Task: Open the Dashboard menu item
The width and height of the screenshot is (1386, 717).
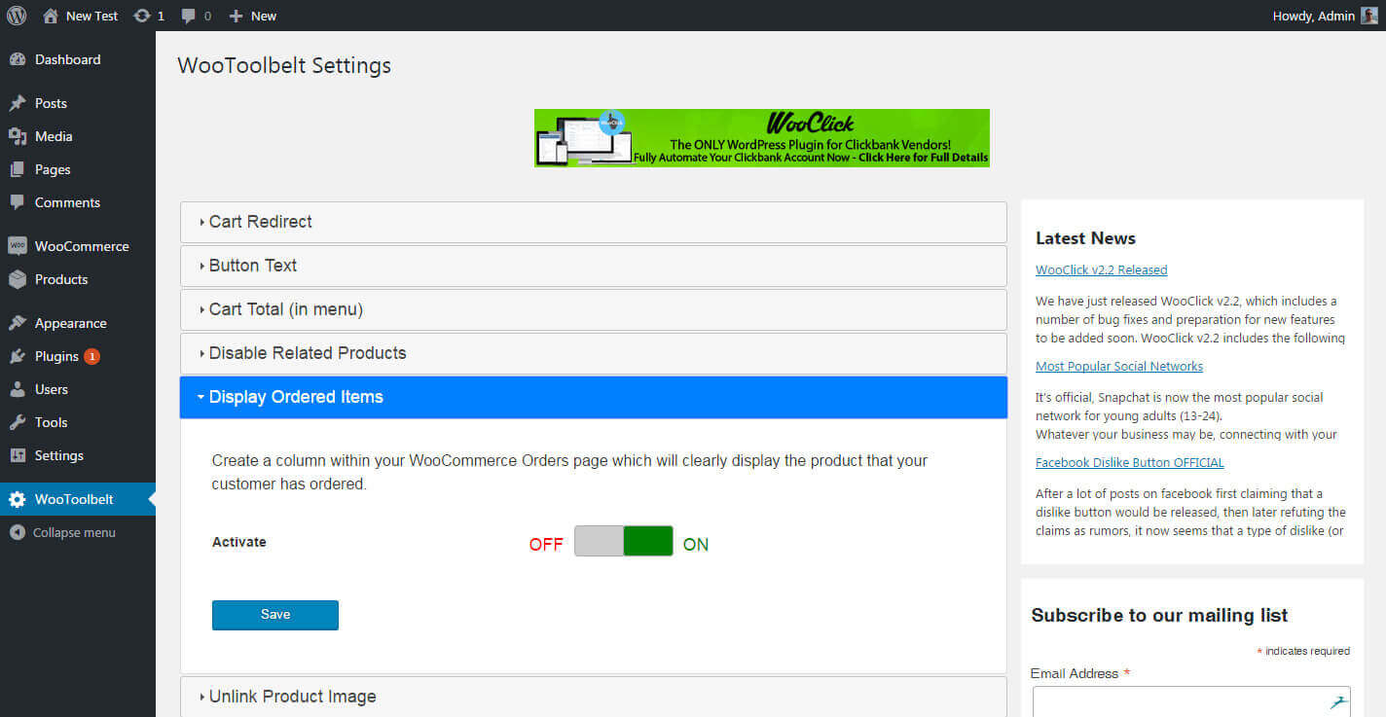Action: point(78,59)
